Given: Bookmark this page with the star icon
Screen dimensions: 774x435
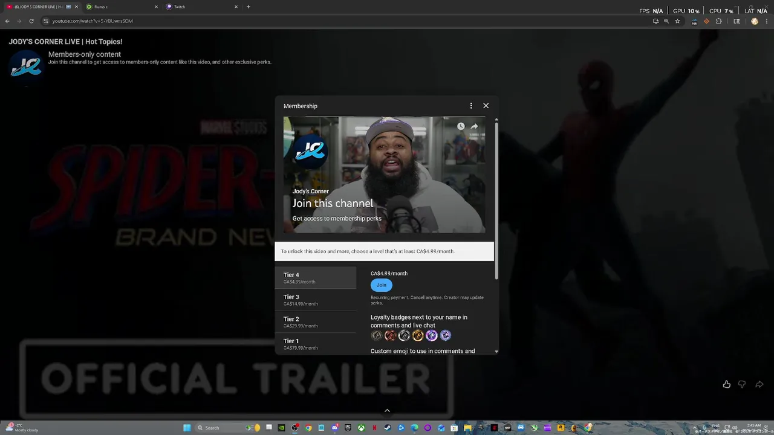Looking at the screenshot, I should point(677,21).
